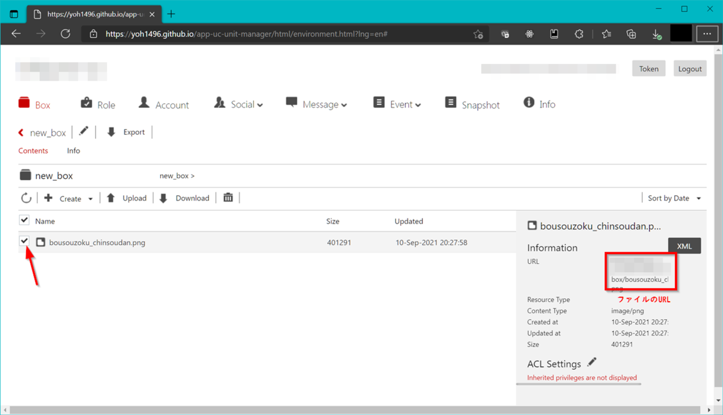Open browser Extensions puzzle icon

(x=579, y=34)
